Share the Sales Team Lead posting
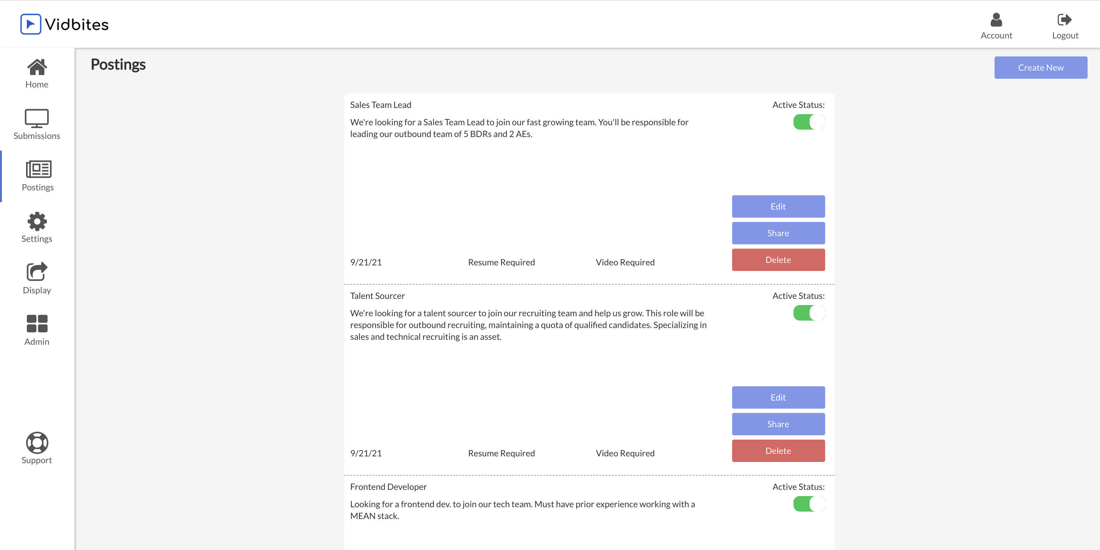 click(778, 233)
